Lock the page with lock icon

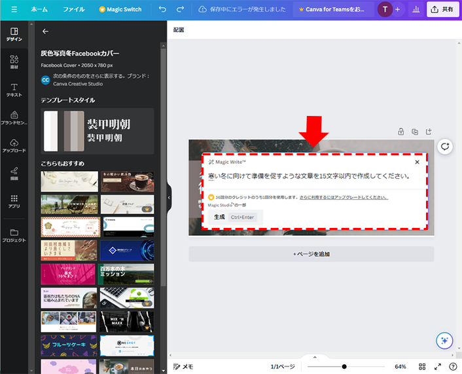[x=400, y=132]
